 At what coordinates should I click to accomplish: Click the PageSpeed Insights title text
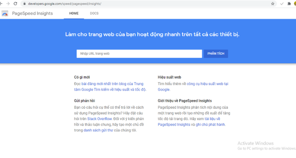pos(33,13)
